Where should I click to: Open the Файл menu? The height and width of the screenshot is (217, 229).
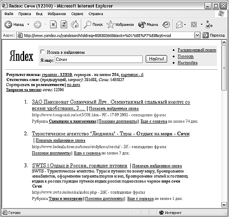[x=9, y=14]
